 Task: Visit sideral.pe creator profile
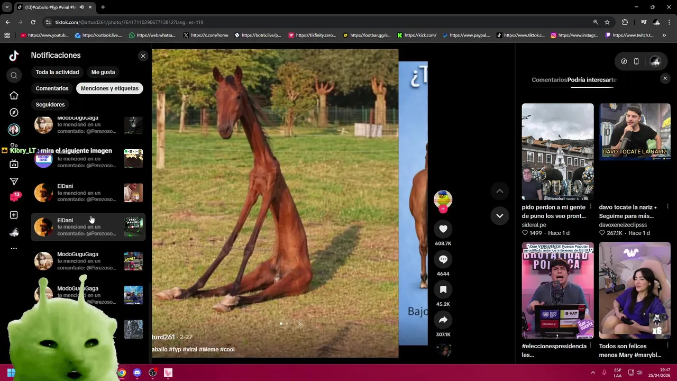coord(534,225)
